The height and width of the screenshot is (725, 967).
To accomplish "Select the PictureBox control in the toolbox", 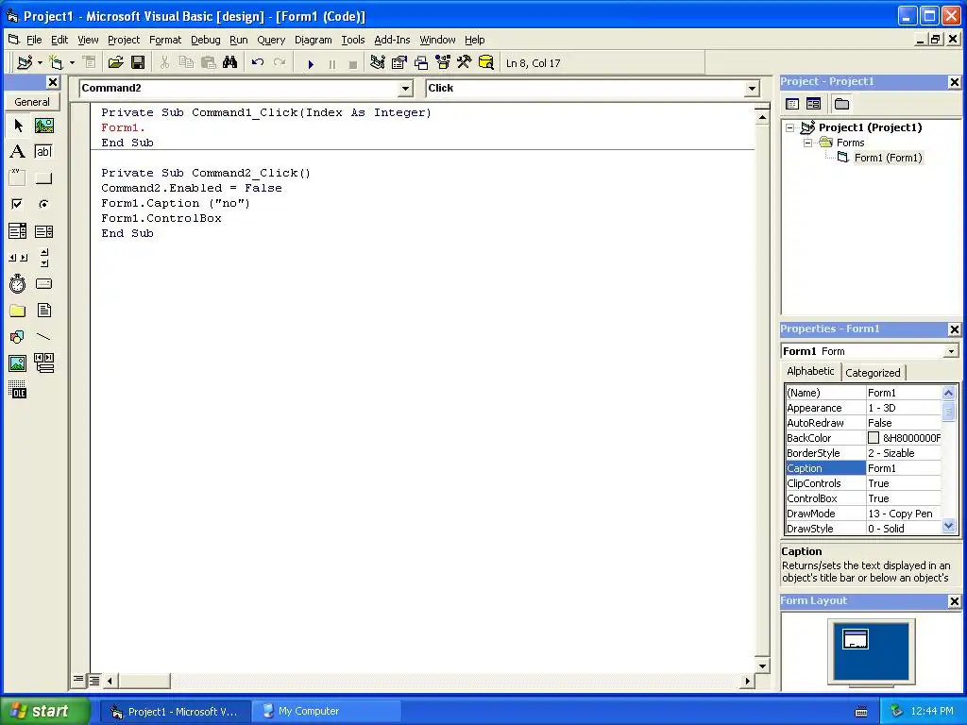I will 43,126.
